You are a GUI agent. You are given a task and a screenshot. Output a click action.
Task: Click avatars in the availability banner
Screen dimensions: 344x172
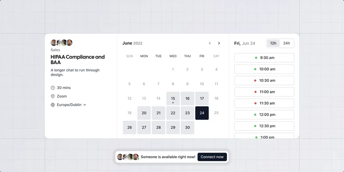pyautogui.click(x=128, y=157)
